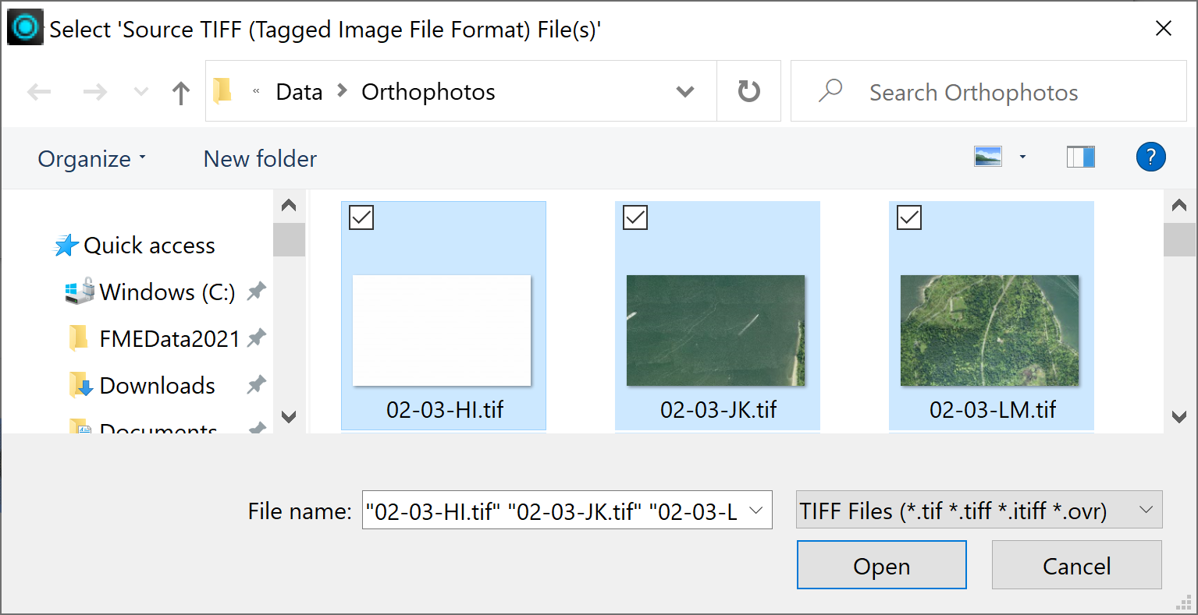1198x615 pixels.
Task: Select the Downloads folder in the sidebar
Action: (156, 385)
